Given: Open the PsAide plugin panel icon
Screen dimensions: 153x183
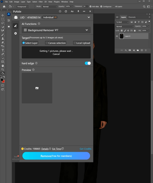Looking at the screenshot, I should pos(9,14).
